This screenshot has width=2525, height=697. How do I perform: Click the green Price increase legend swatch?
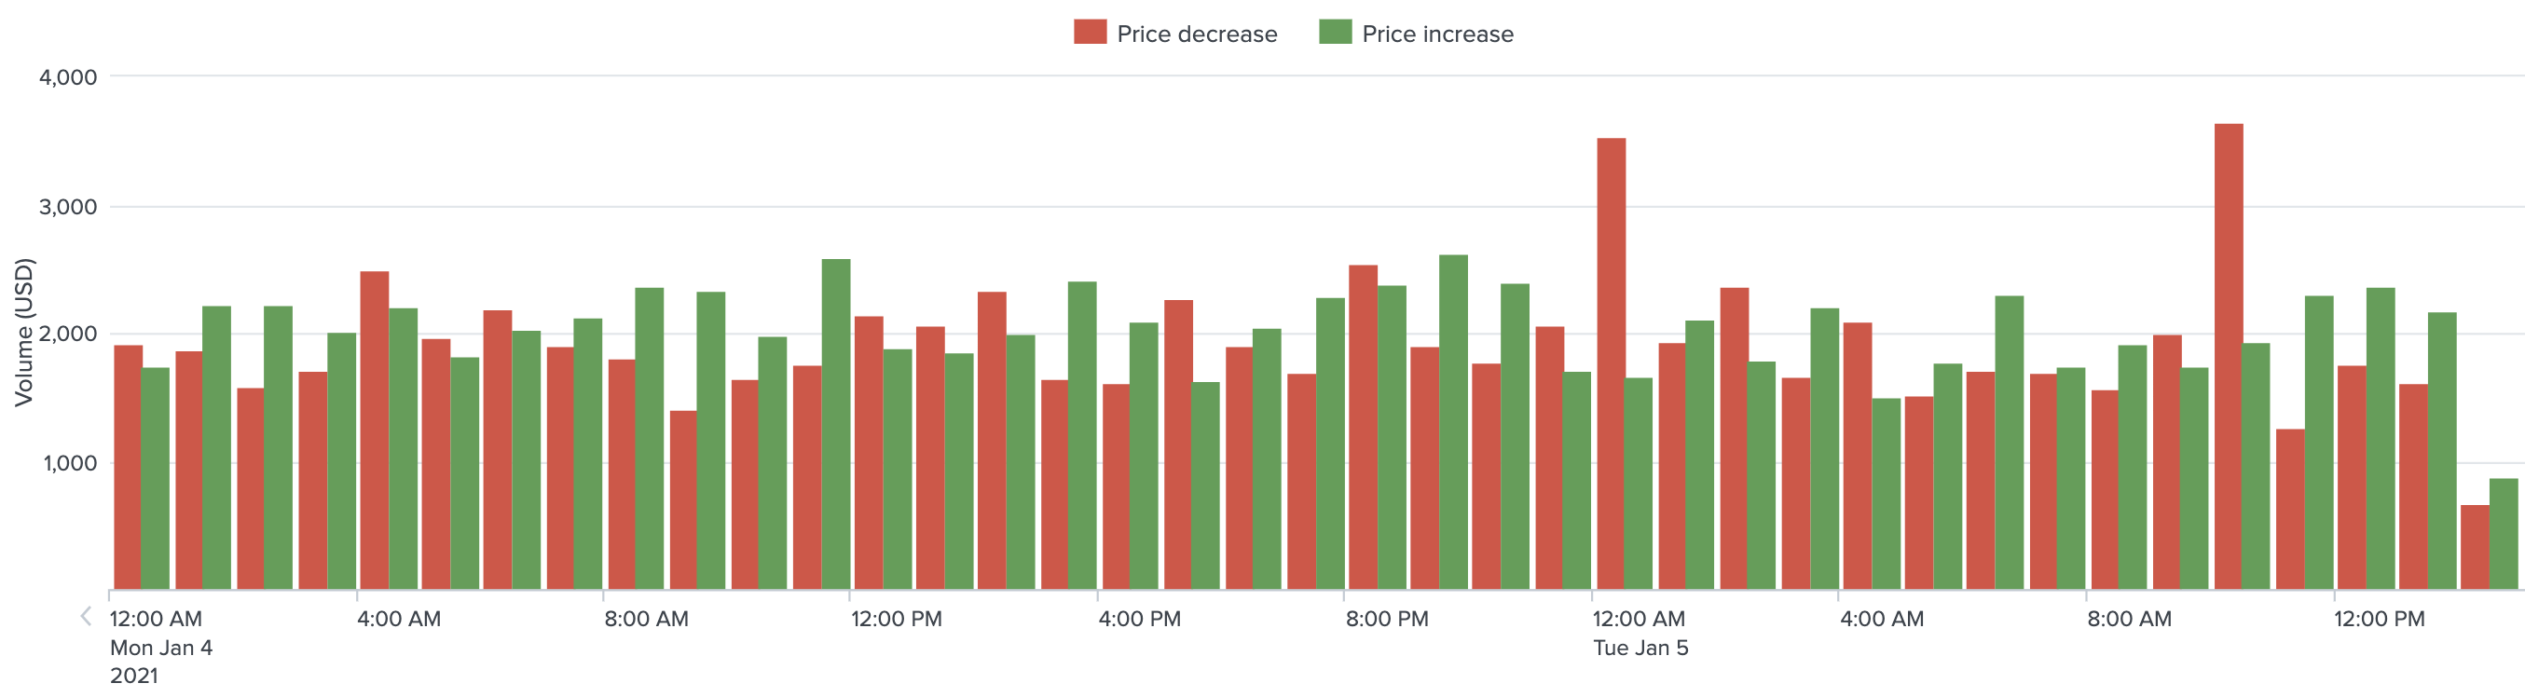[1335, 33]
